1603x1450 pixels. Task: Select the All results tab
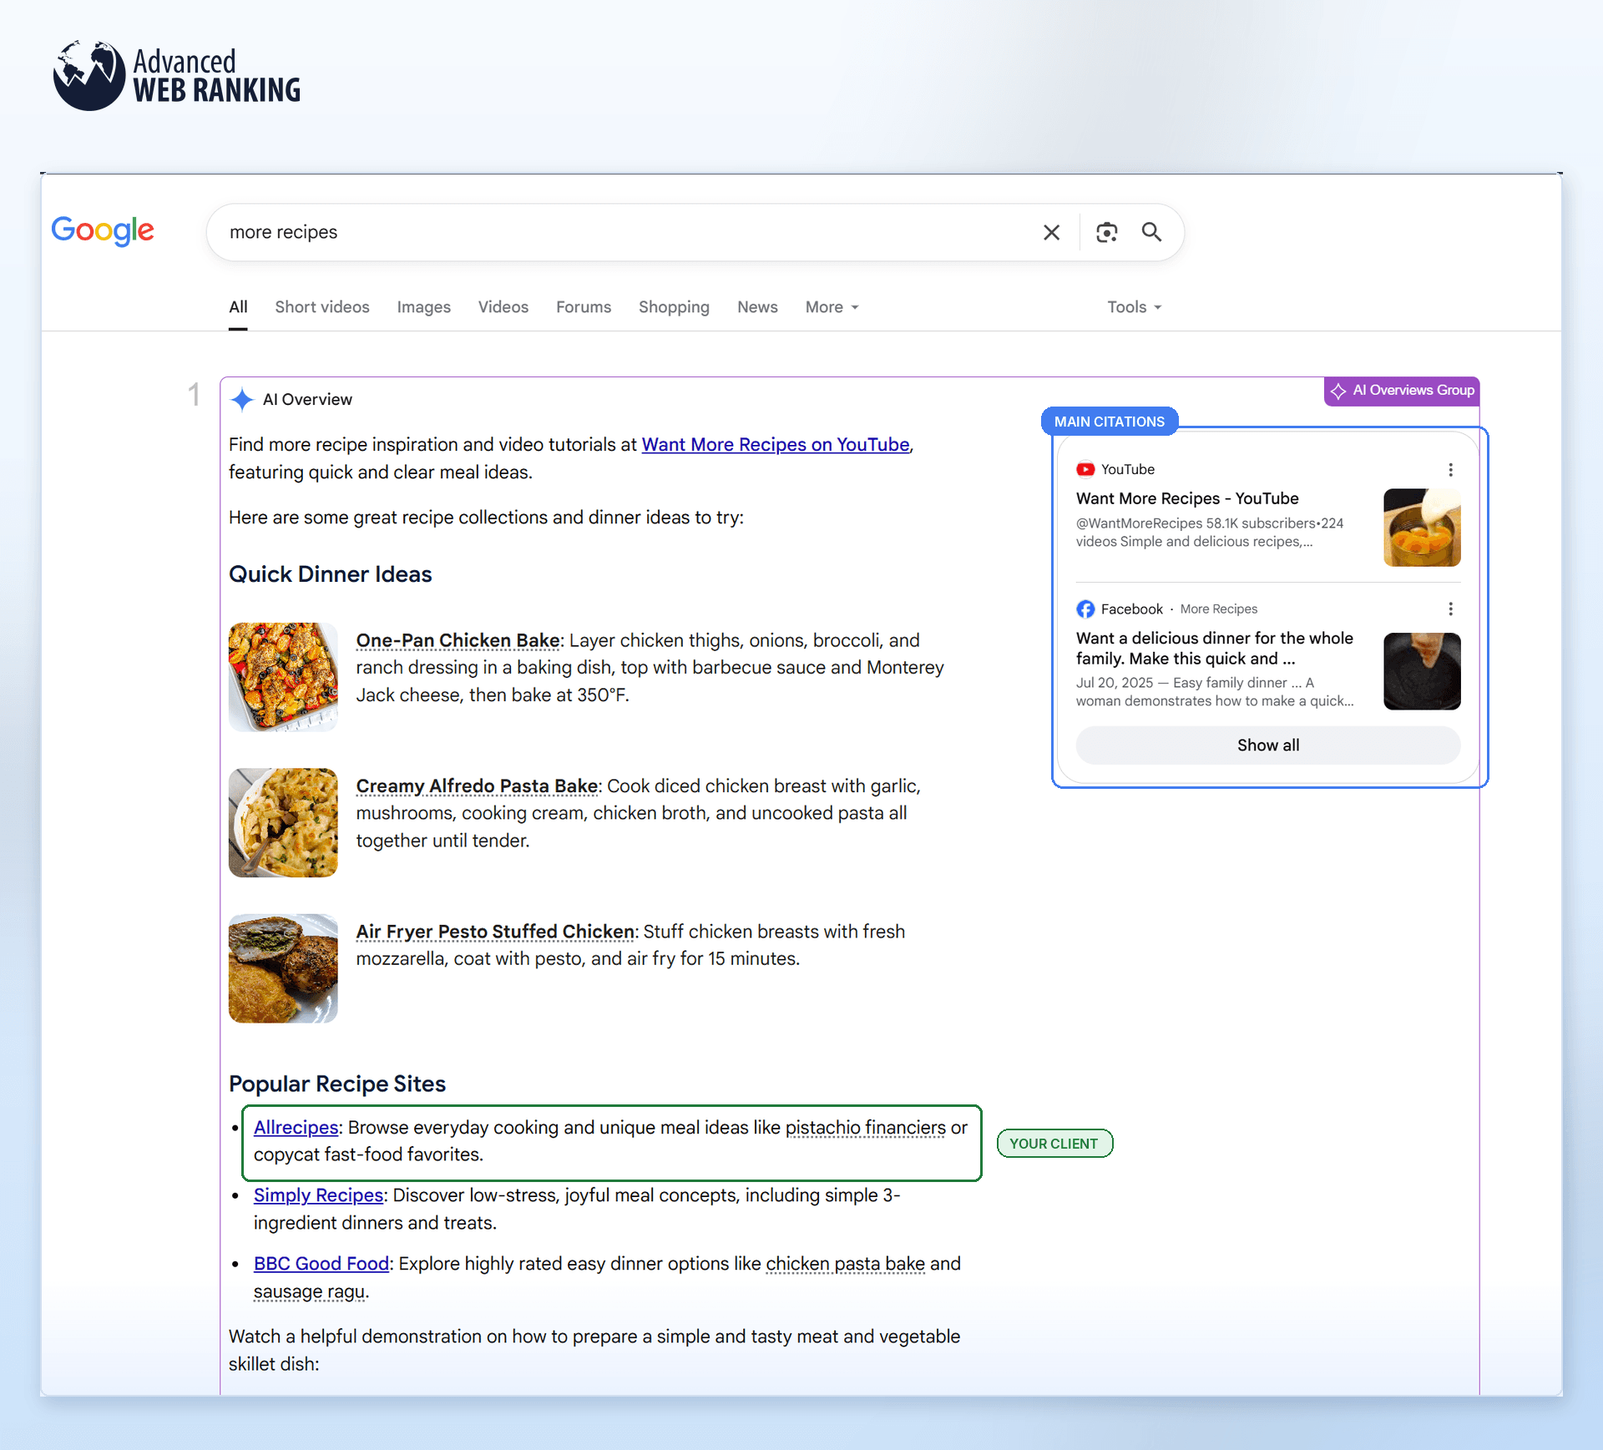coord(238,307)
